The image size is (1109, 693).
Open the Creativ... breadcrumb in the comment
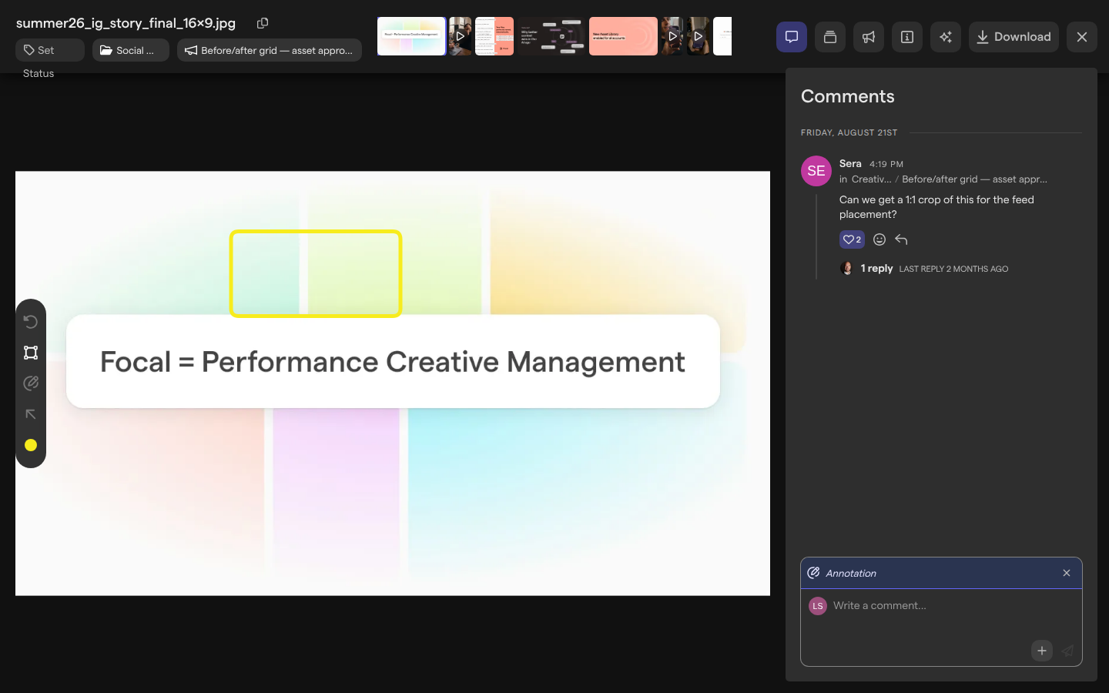(x=871, y=179)
